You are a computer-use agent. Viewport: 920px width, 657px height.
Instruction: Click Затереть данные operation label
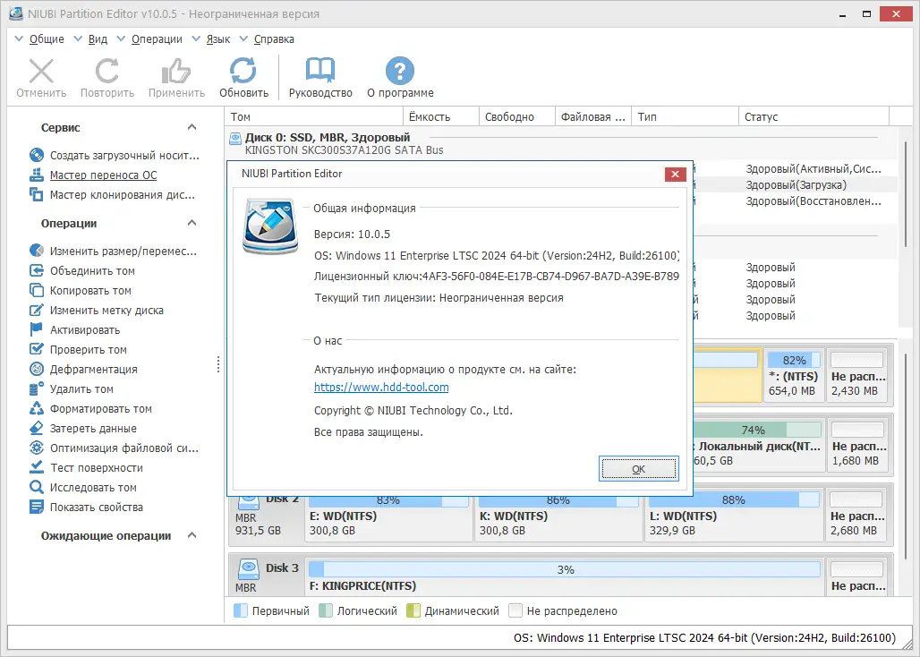click(93, 428)
